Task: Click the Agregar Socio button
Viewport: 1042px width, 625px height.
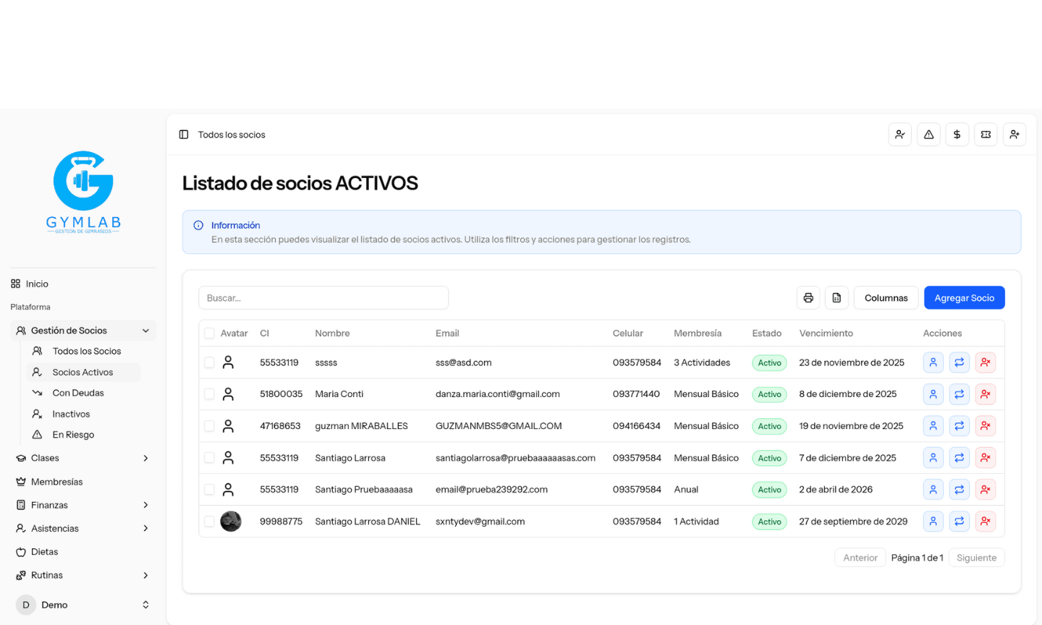Action: coord(965,297)
